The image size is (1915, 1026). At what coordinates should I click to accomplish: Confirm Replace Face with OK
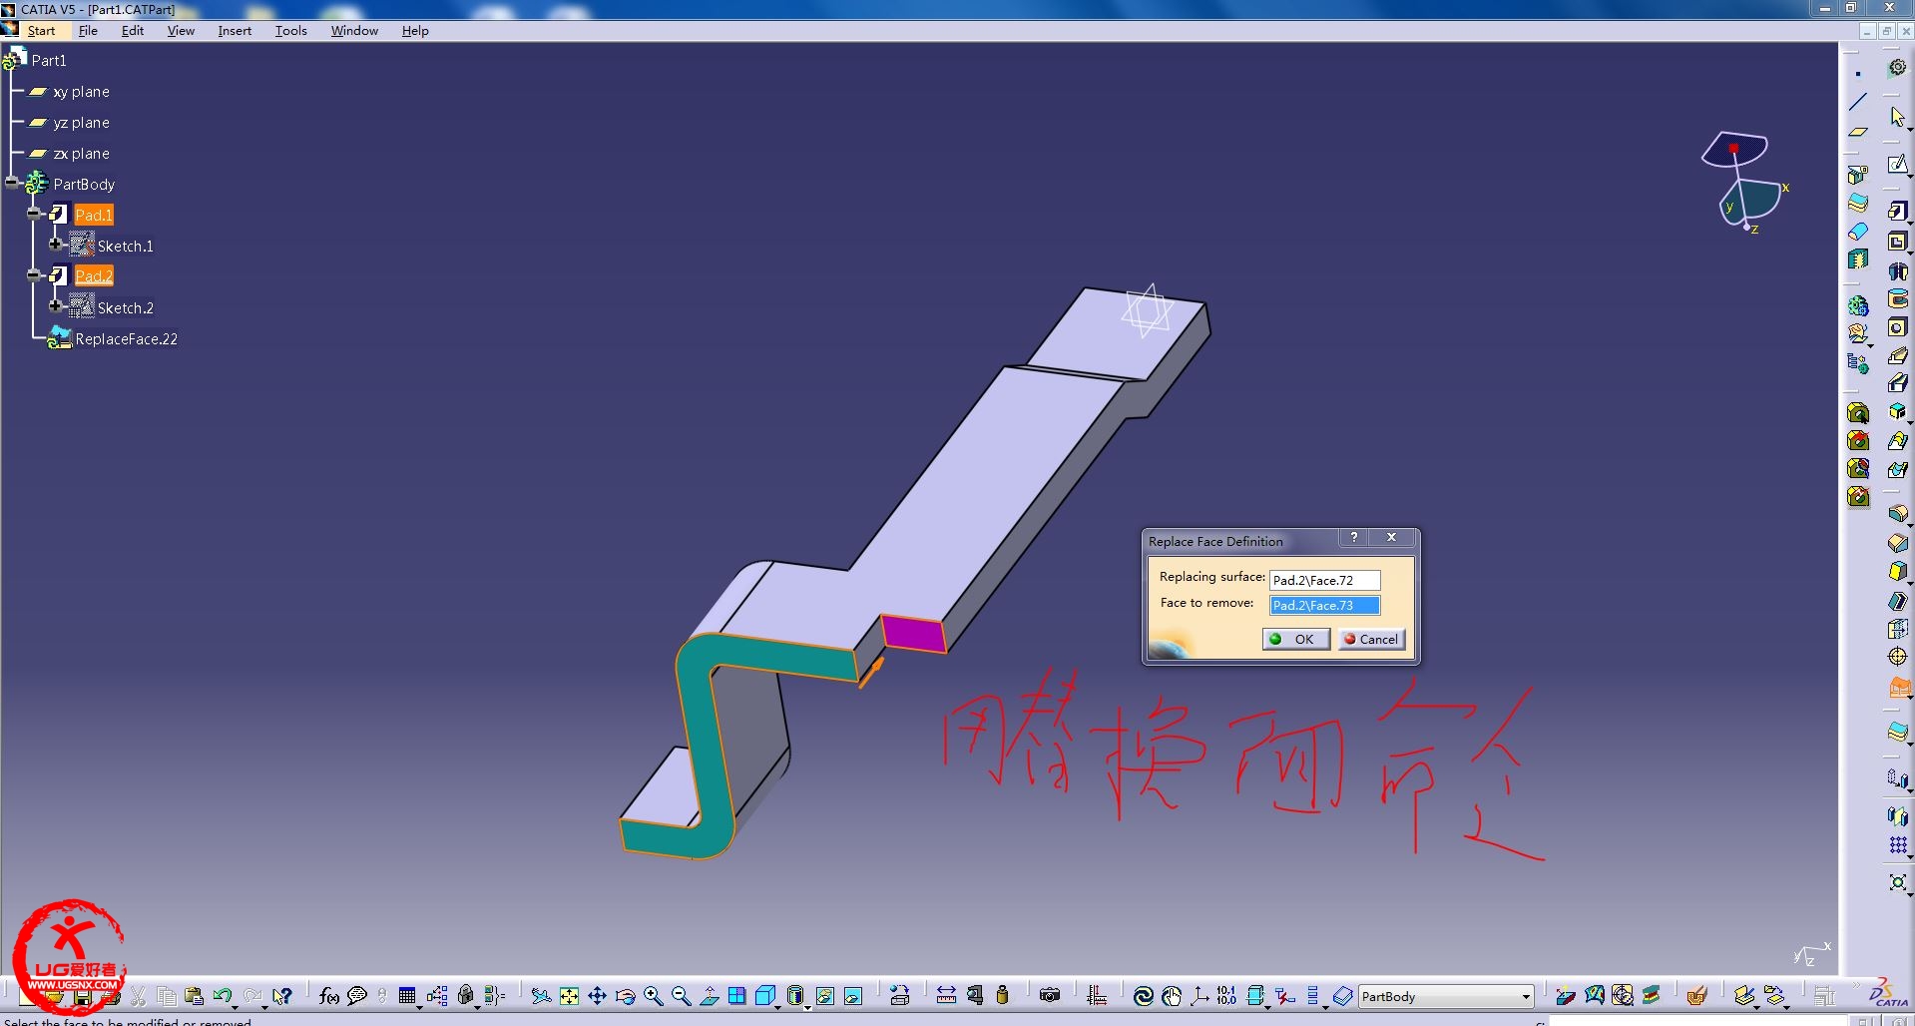click(x=1295, y=639)
